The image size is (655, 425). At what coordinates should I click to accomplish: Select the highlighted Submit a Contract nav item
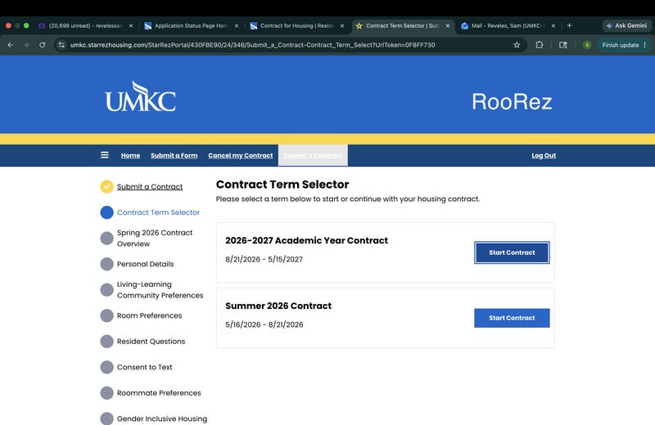[x=313, y=155]
